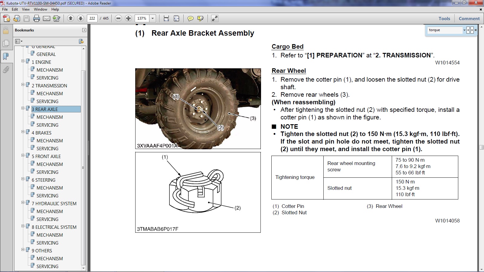484x272 pixels.
Task: Open SERVICING under 6 STEERING
Action: [x=47, y=196]
